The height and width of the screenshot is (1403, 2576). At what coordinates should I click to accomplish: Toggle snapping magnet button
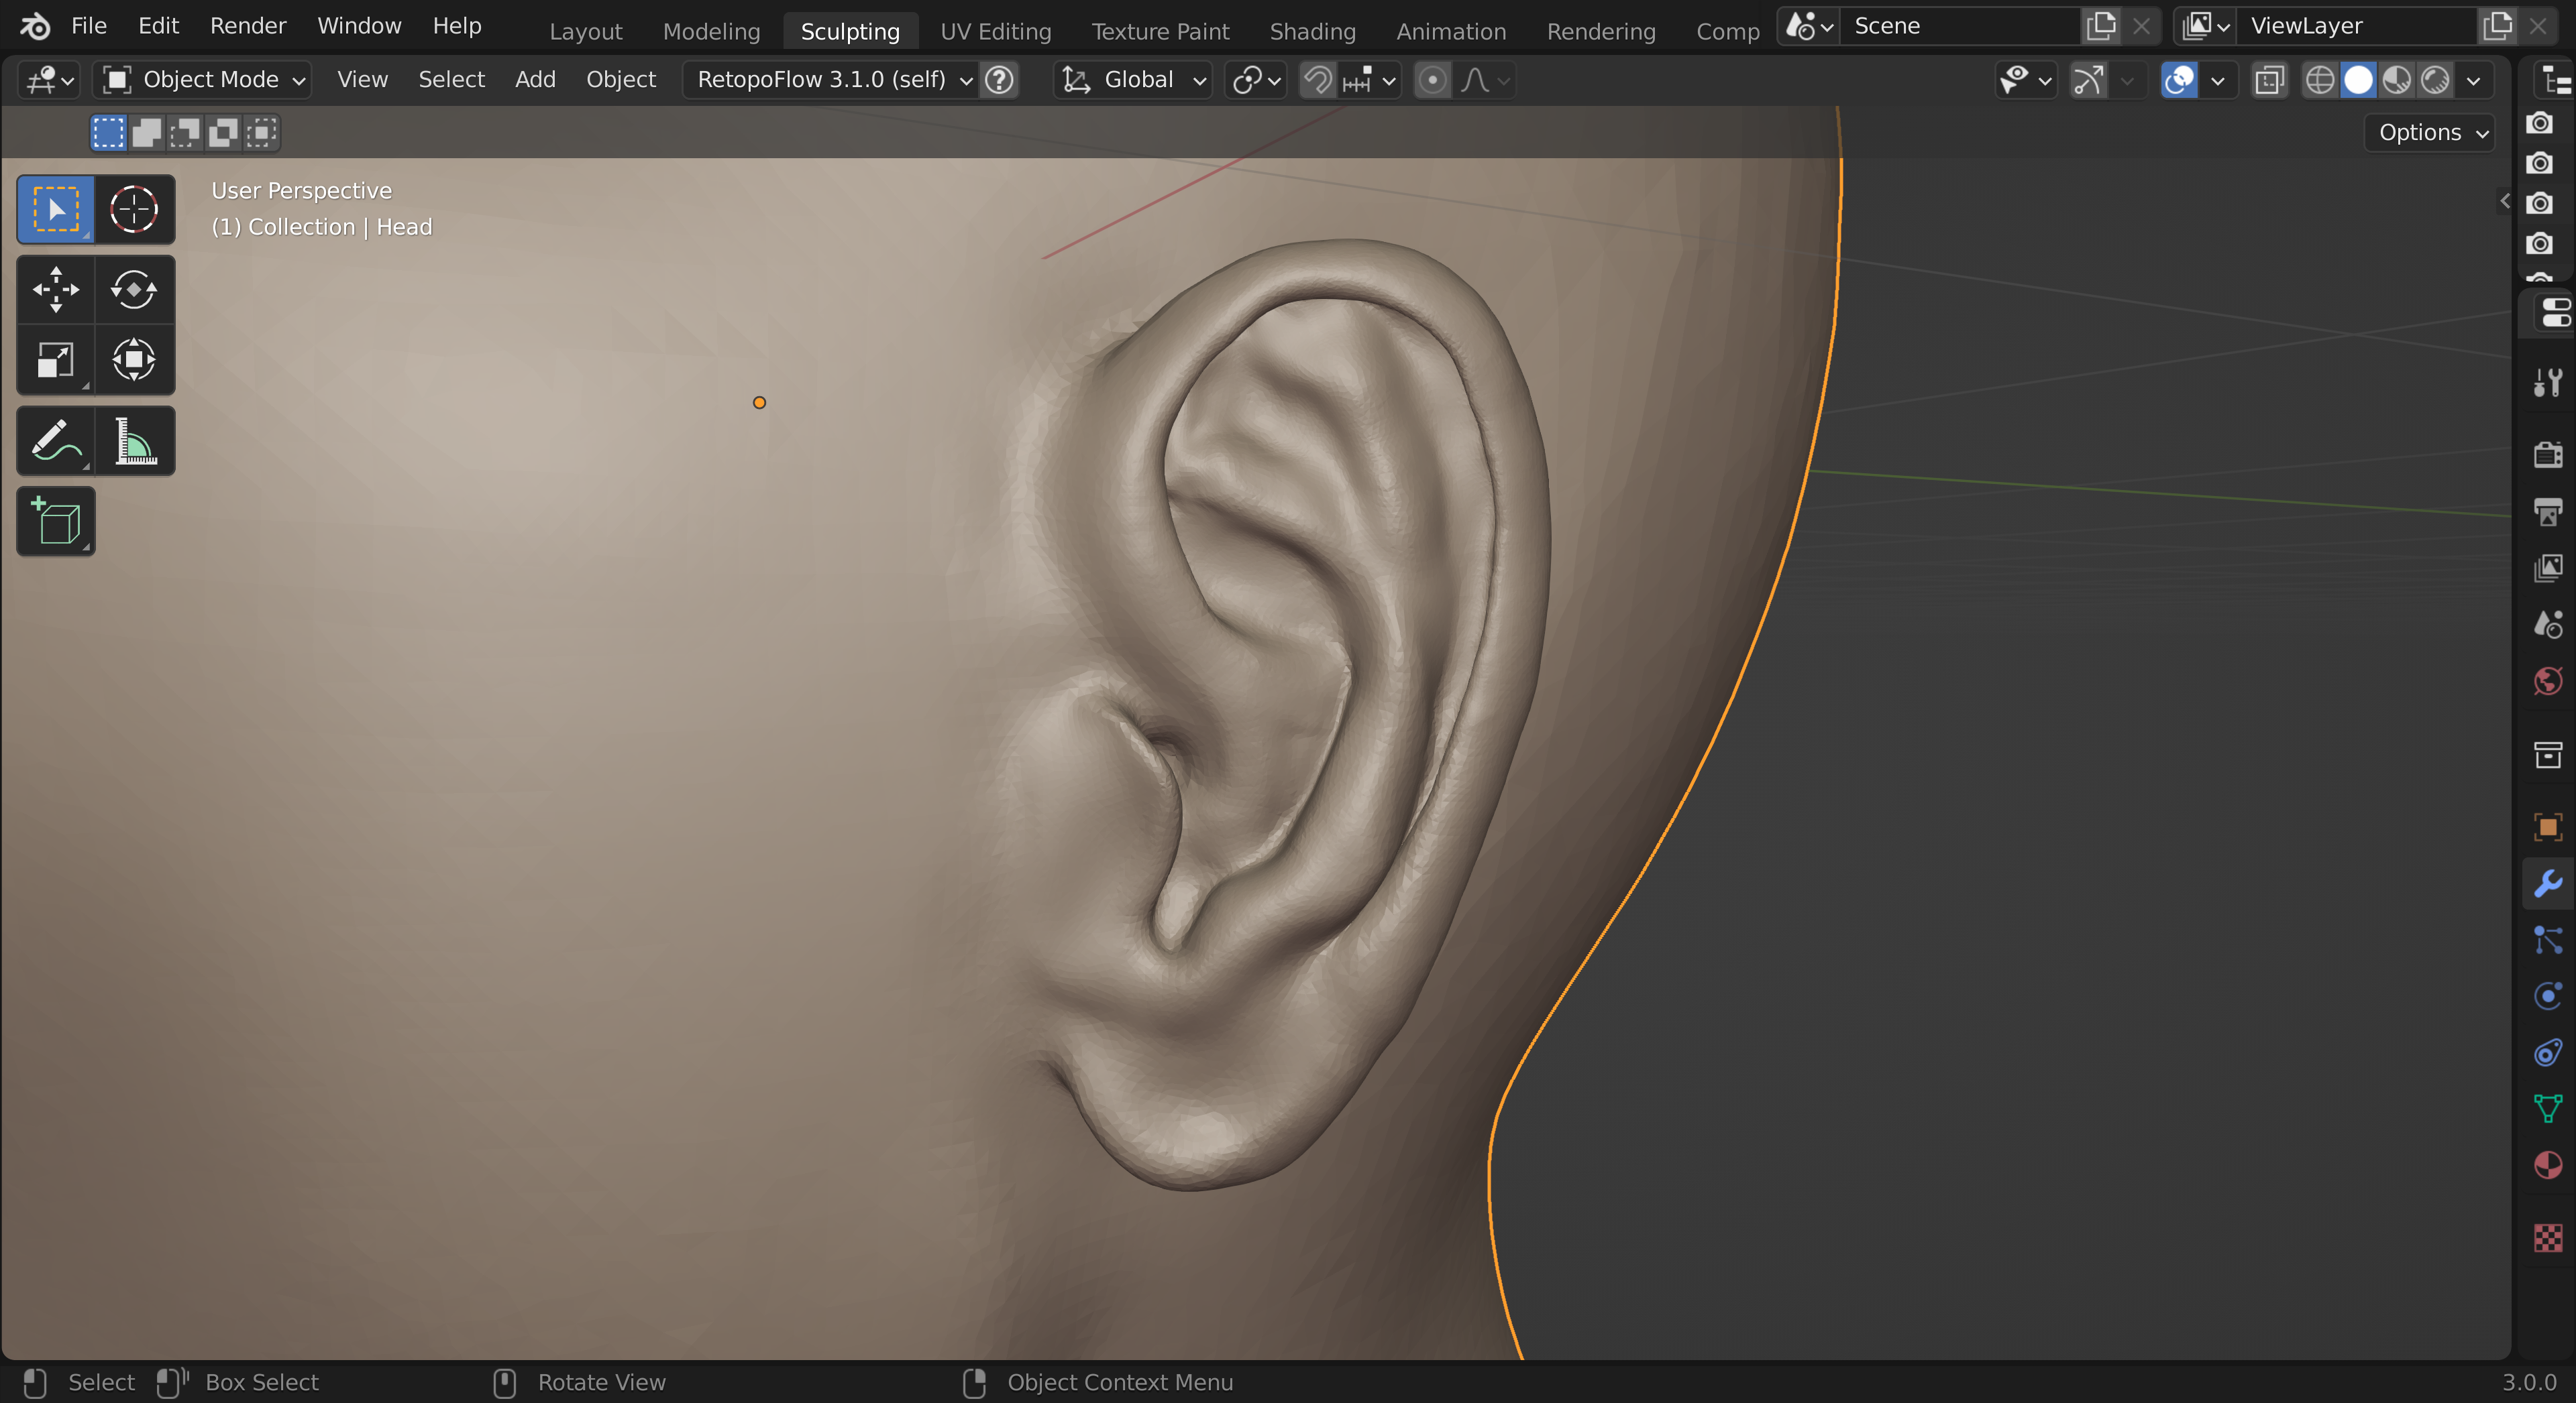1318,80
